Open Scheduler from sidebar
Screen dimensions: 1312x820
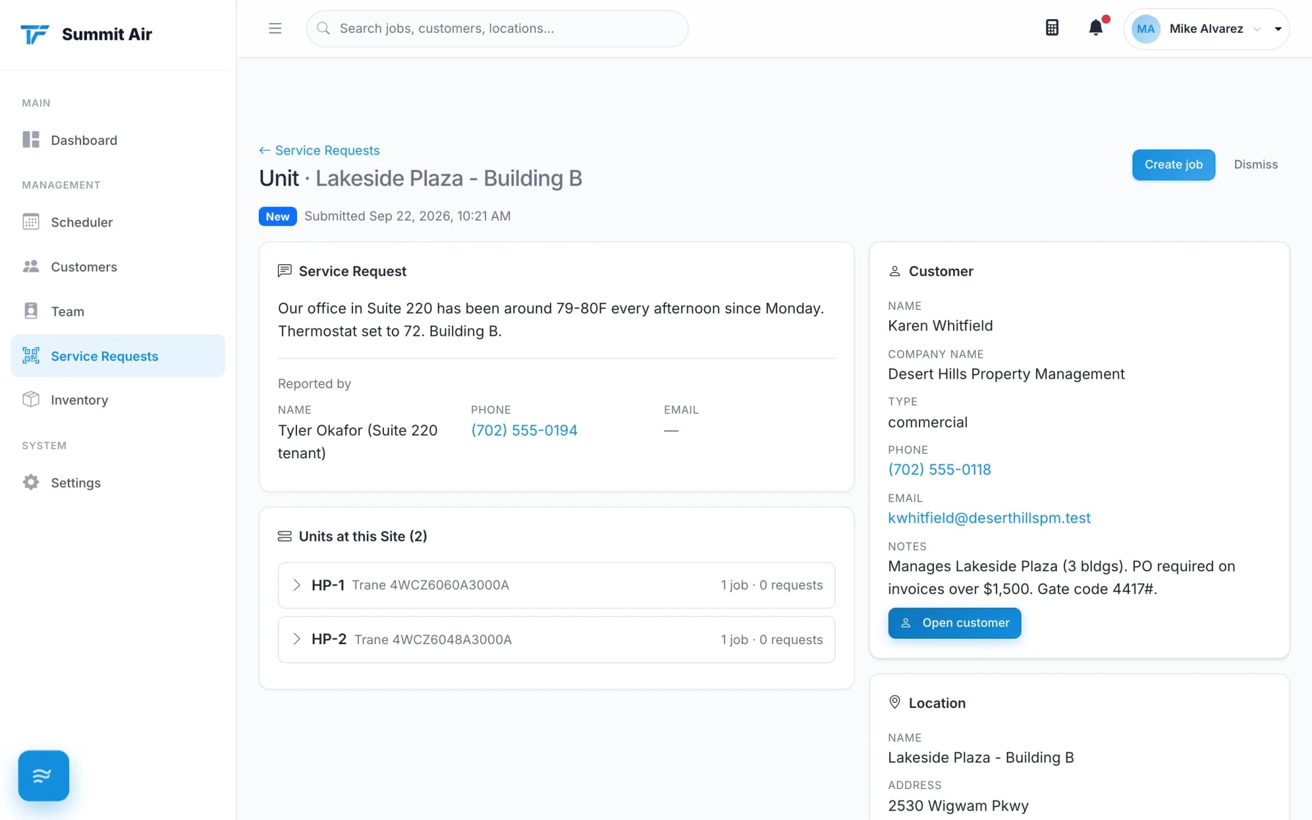click(117, 222)
